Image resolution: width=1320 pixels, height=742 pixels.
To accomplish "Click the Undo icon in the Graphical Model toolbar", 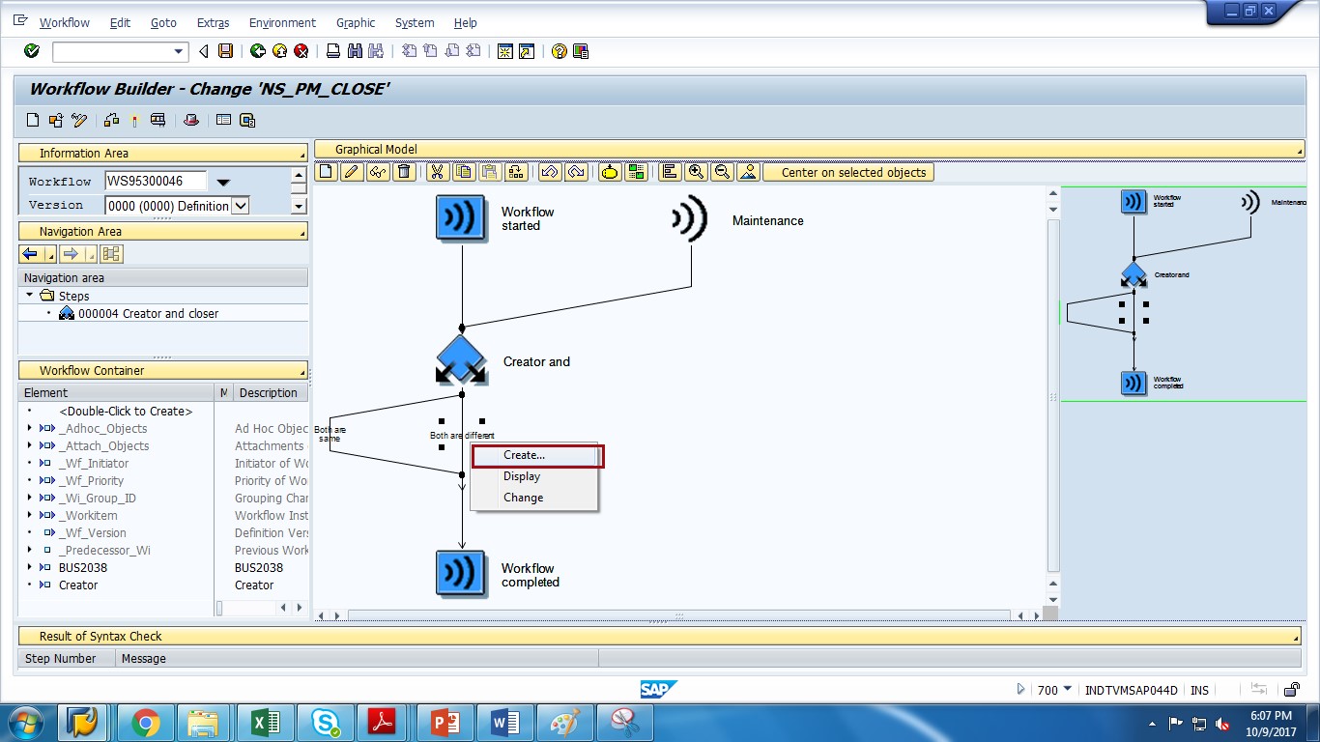I will click(x=552, y=172).
